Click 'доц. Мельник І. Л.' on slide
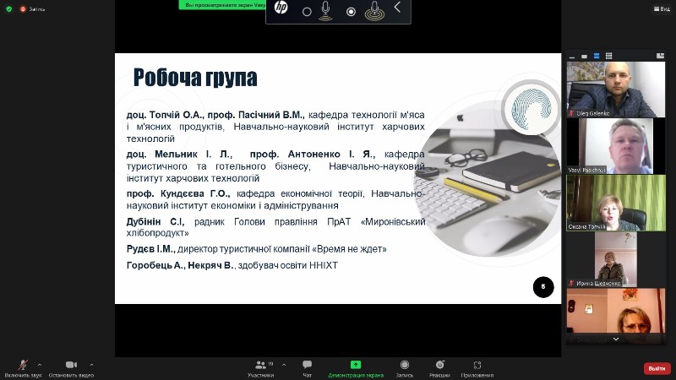This screenshot has width=676, height=380. point(179,155)
